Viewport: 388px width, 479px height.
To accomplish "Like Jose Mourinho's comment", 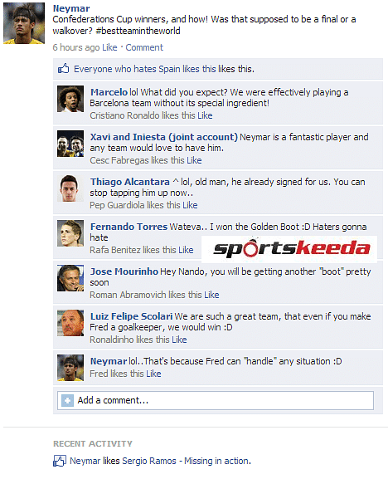I will tap(211, 295).
